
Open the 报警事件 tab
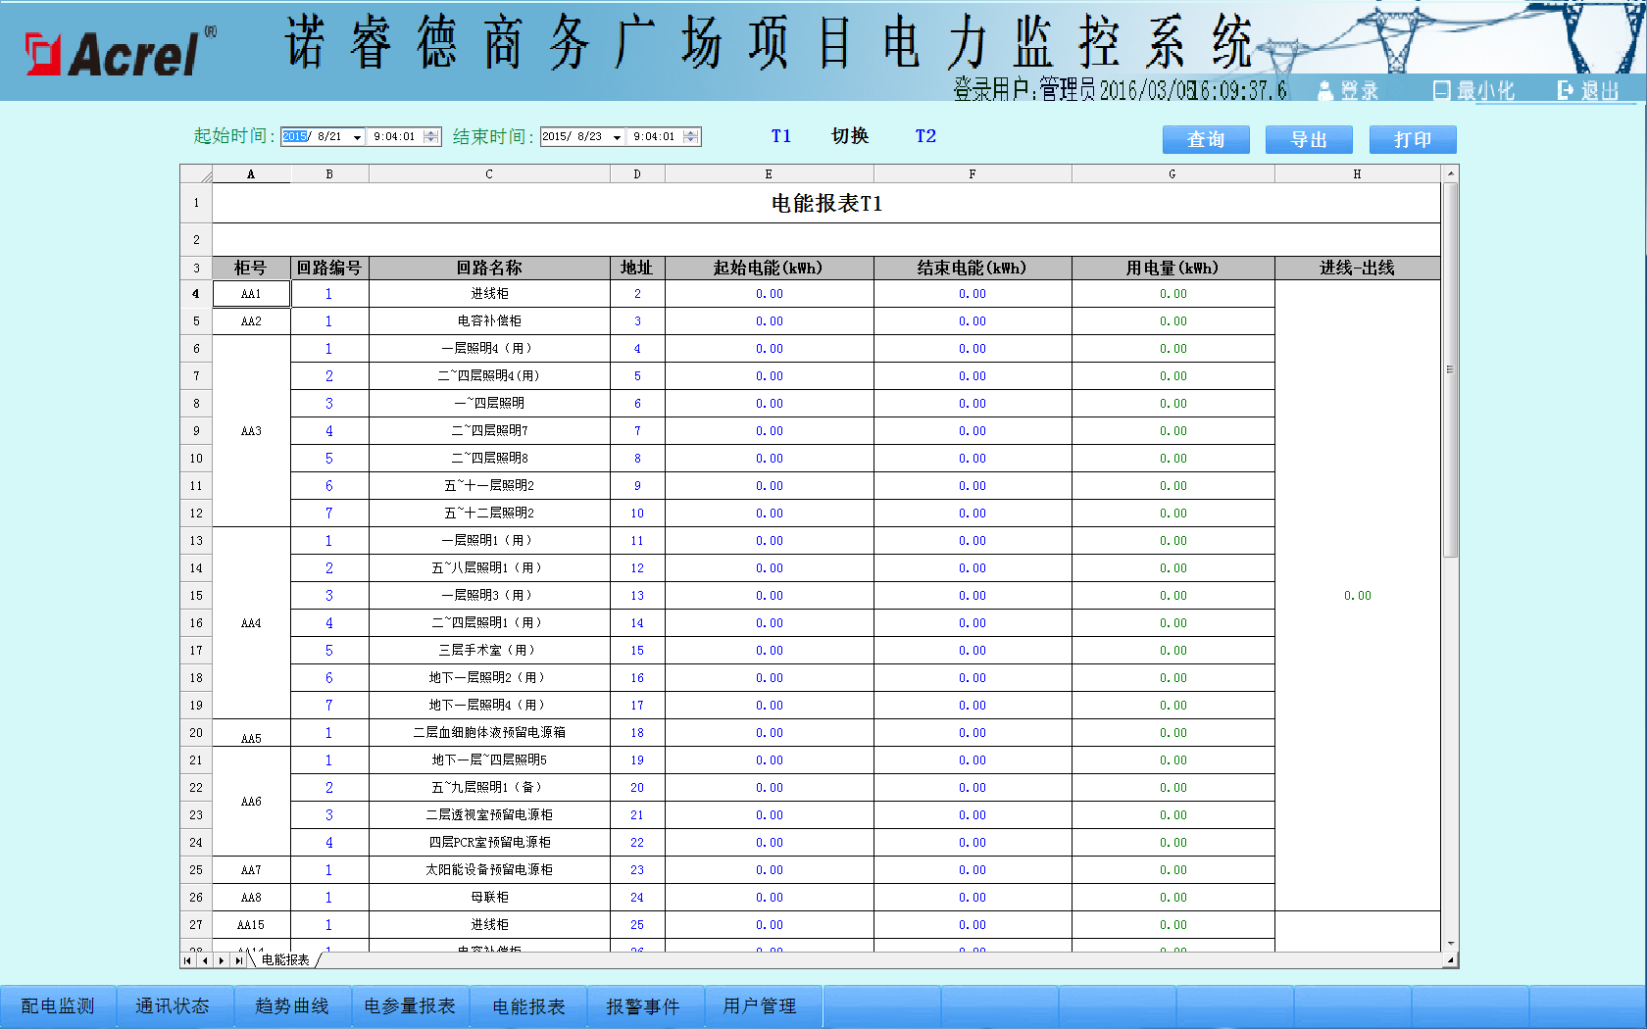(643, 1006)
